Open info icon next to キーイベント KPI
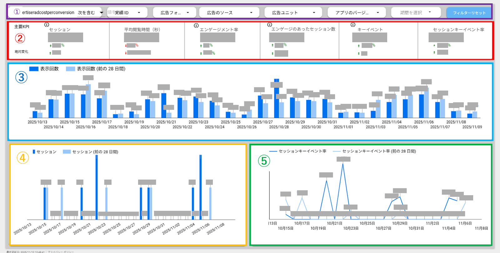This screenshot has height=253, width=500. [x=353, y=24]
